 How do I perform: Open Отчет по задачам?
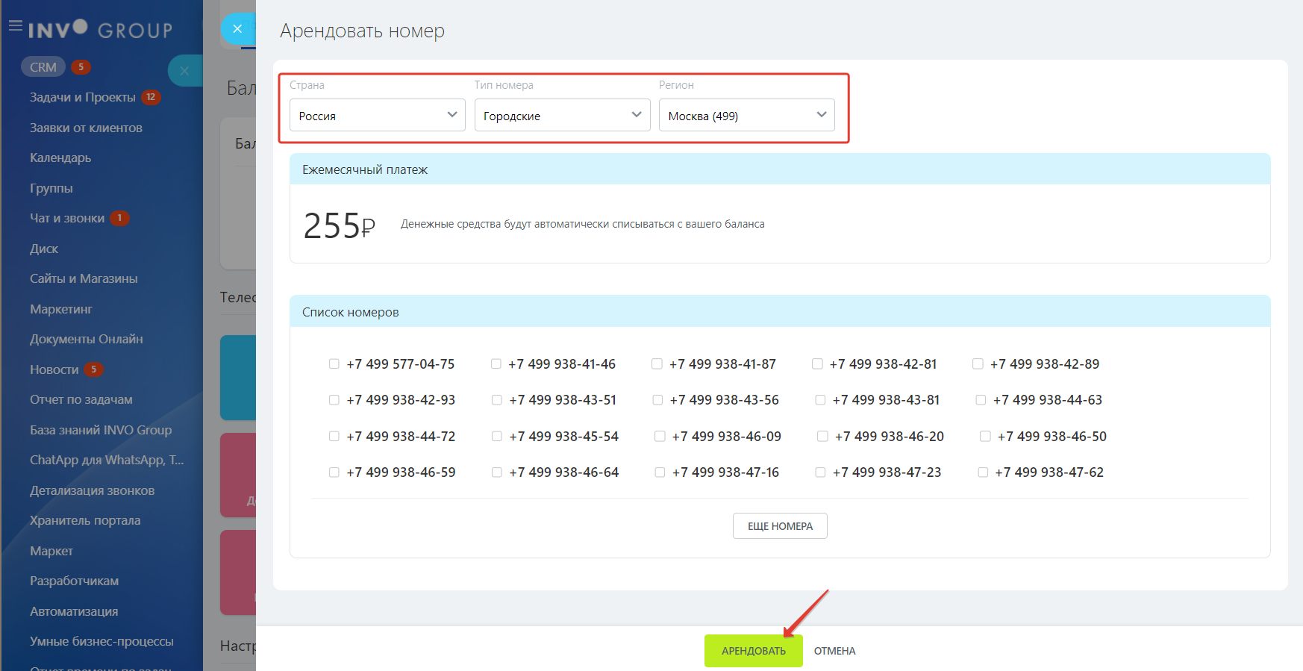[x=81, y=400]
